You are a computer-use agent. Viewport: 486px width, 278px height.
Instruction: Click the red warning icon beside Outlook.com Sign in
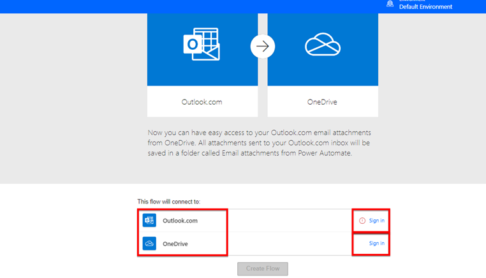362,221
